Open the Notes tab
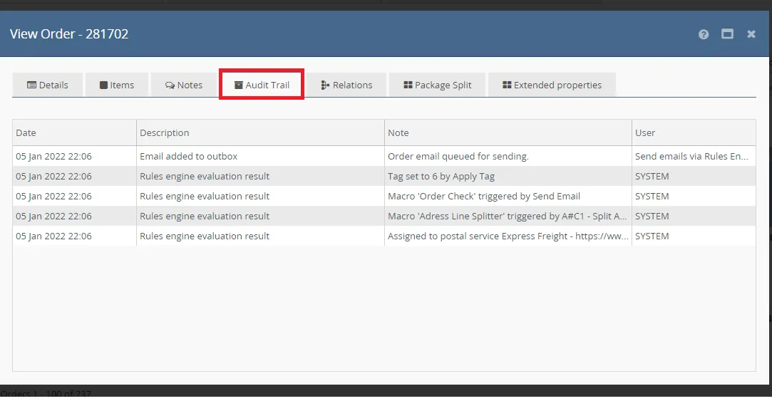This screenshot has width=772, height=401. [x=184, y=85]
